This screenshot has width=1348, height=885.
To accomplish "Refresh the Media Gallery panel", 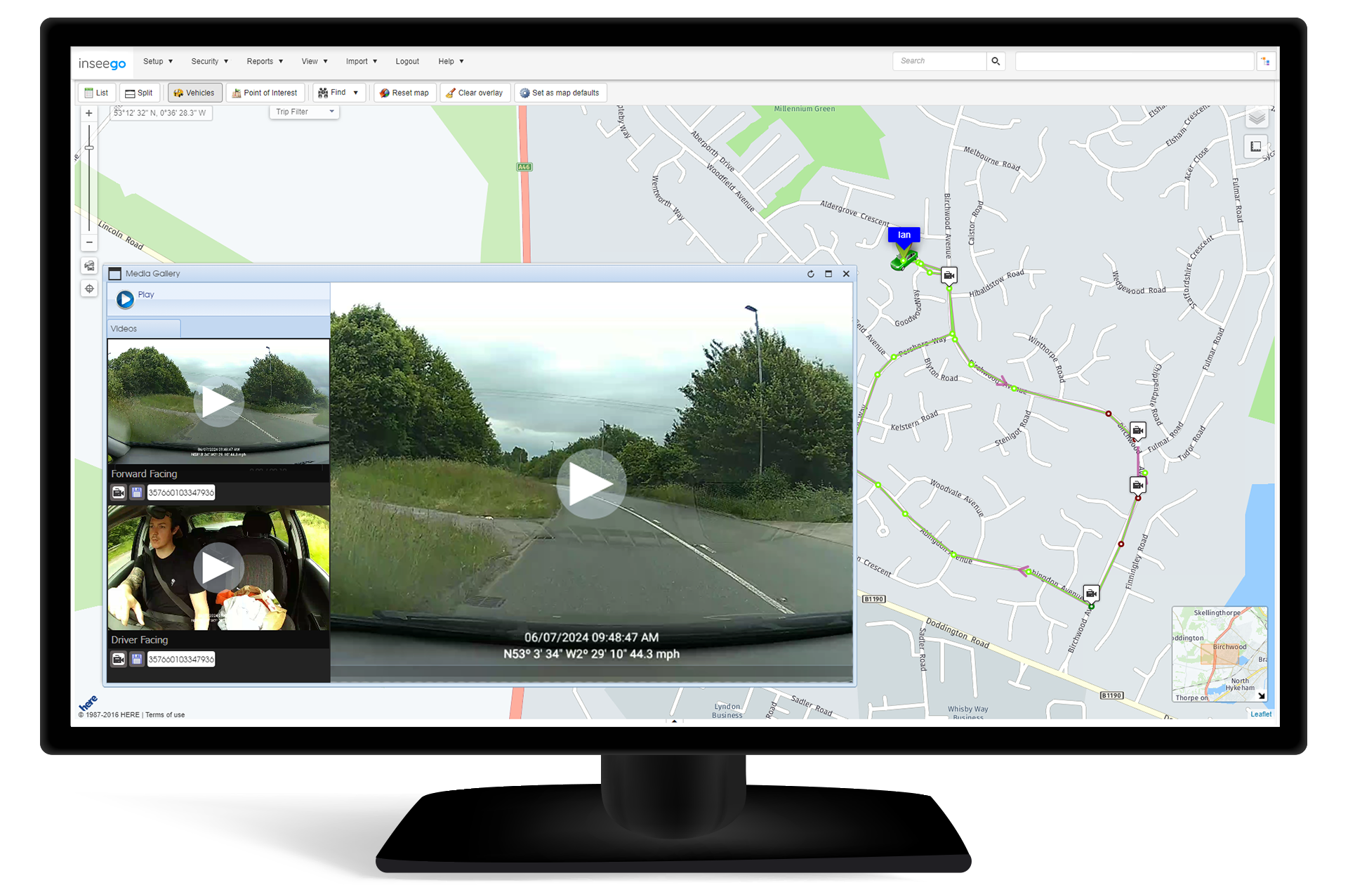I will pos(811,274).
